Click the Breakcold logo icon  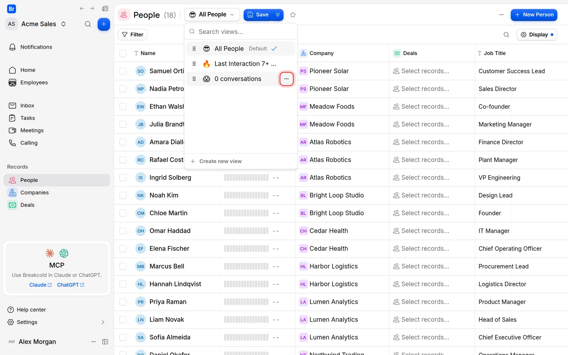coord(11,9)
